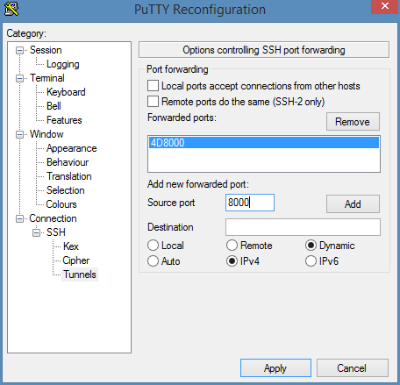Viewport: 400px width, 385px height.
Task: Collapse the Terminal category node
Action: (19, 78)
